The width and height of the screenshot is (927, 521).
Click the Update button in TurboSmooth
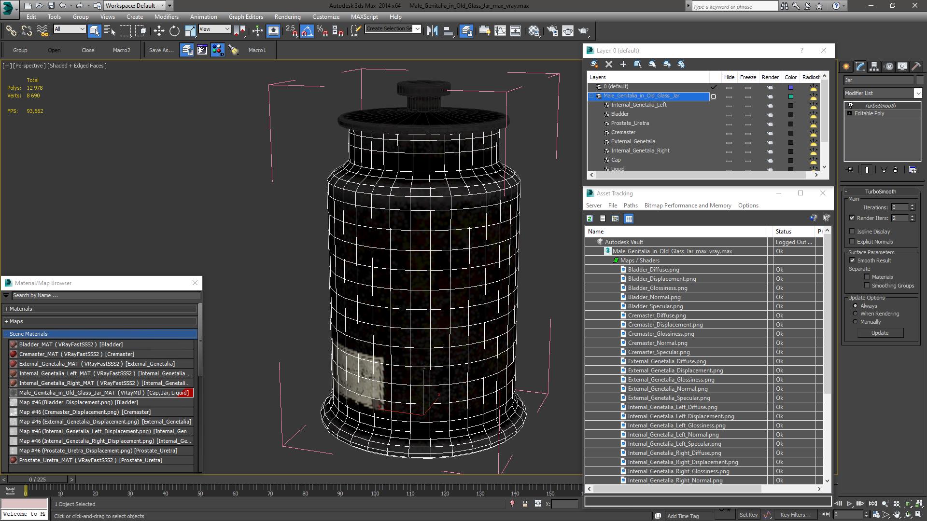(x=879, y=333)
